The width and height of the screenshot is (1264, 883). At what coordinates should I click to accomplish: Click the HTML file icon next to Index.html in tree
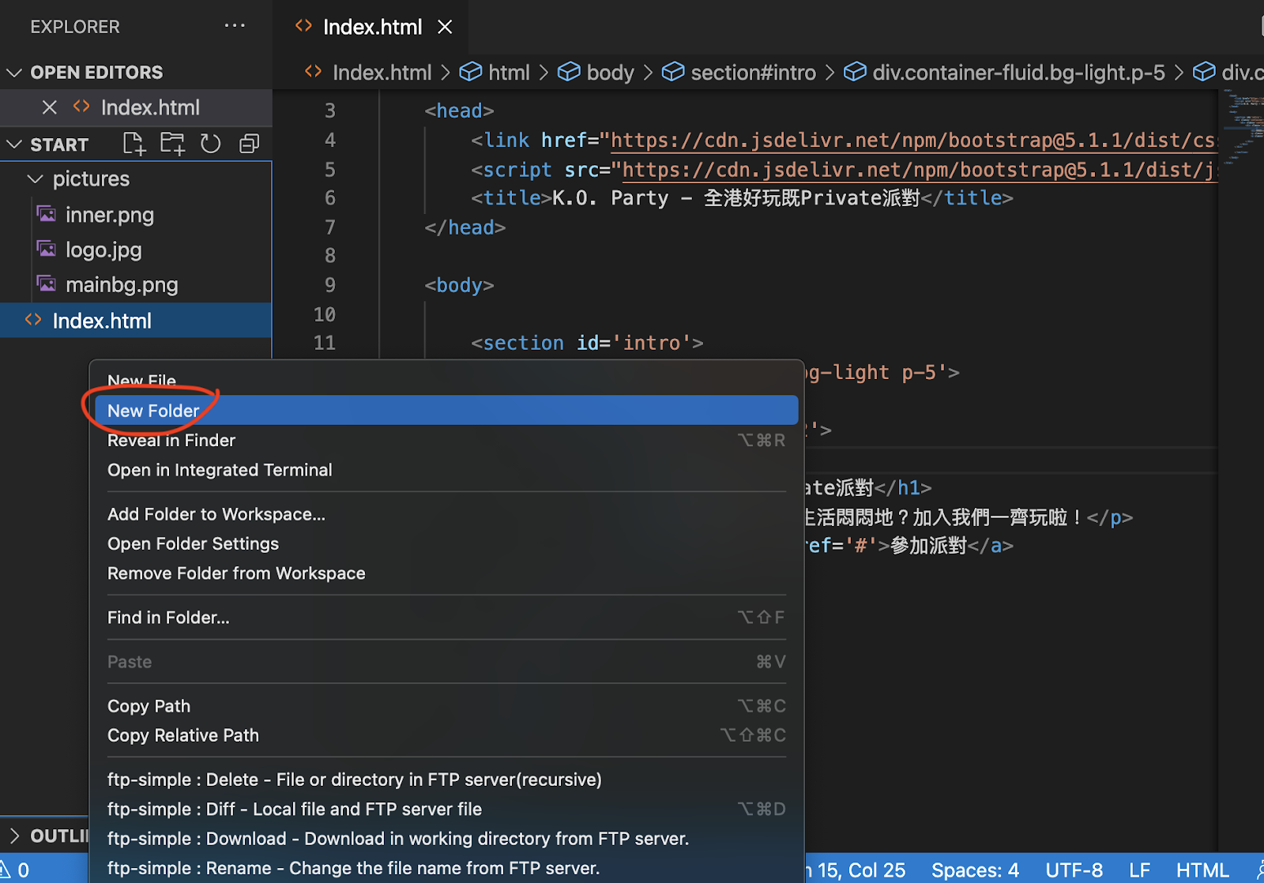33,320
